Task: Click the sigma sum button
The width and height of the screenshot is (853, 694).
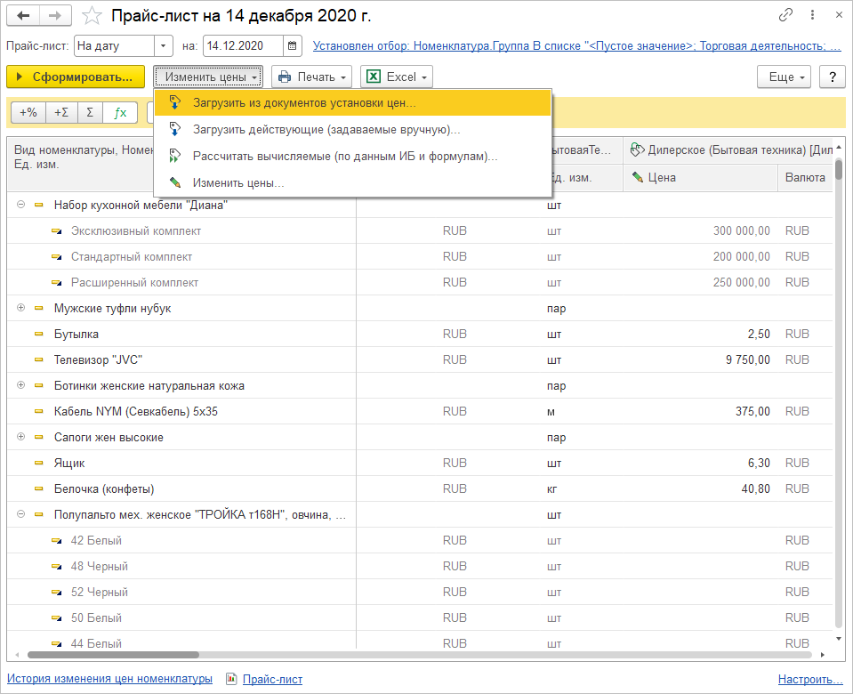Action: click(89, 112)
